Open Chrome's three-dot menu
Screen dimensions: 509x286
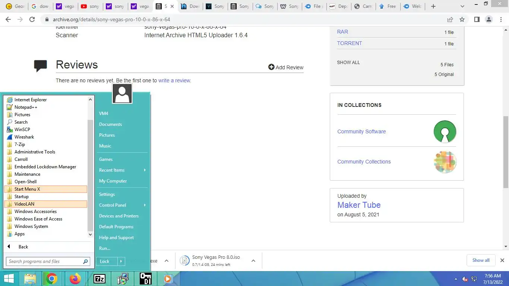pos(500,19)
